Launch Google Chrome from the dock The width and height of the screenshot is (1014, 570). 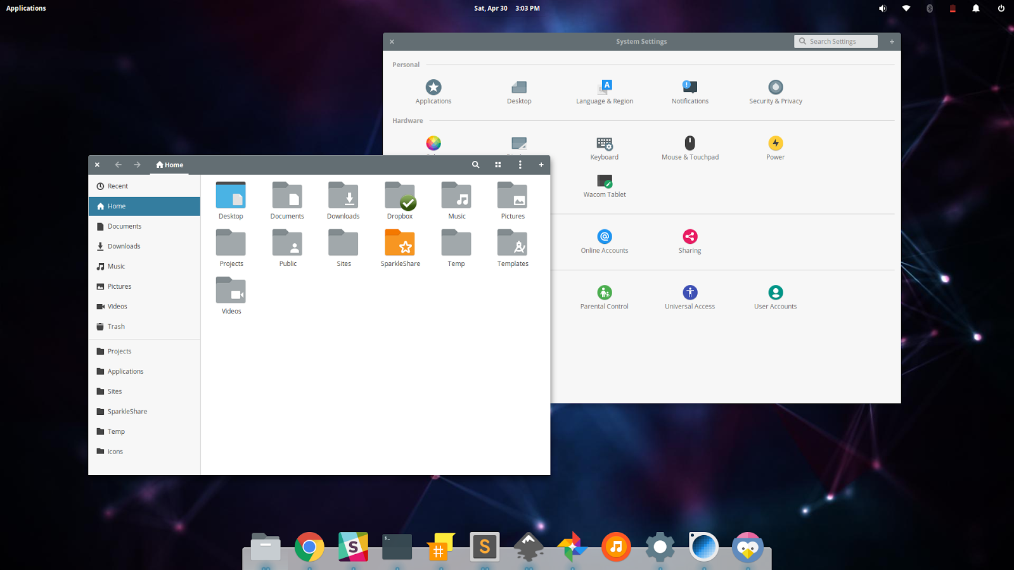(x=309, y=547)
